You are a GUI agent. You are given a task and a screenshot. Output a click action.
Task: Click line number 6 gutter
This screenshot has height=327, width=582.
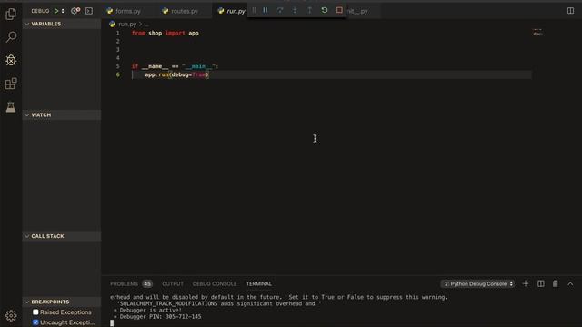pyautogui.click(x=118, y=74)
